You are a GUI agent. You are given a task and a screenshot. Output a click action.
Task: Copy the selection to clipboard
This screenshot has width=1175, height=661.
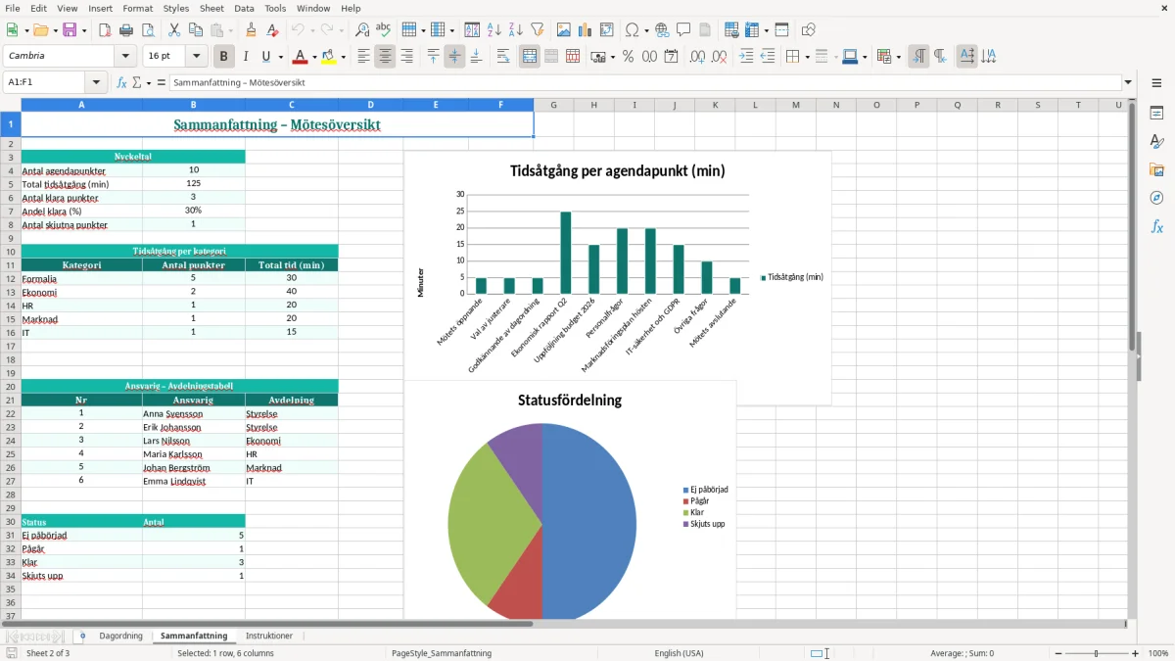[x=195, y=30]
